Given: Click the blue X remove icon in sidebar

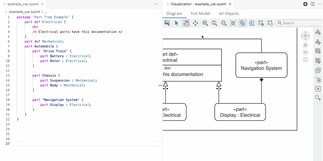Looking at the screenshot, I should coord(318,89).
